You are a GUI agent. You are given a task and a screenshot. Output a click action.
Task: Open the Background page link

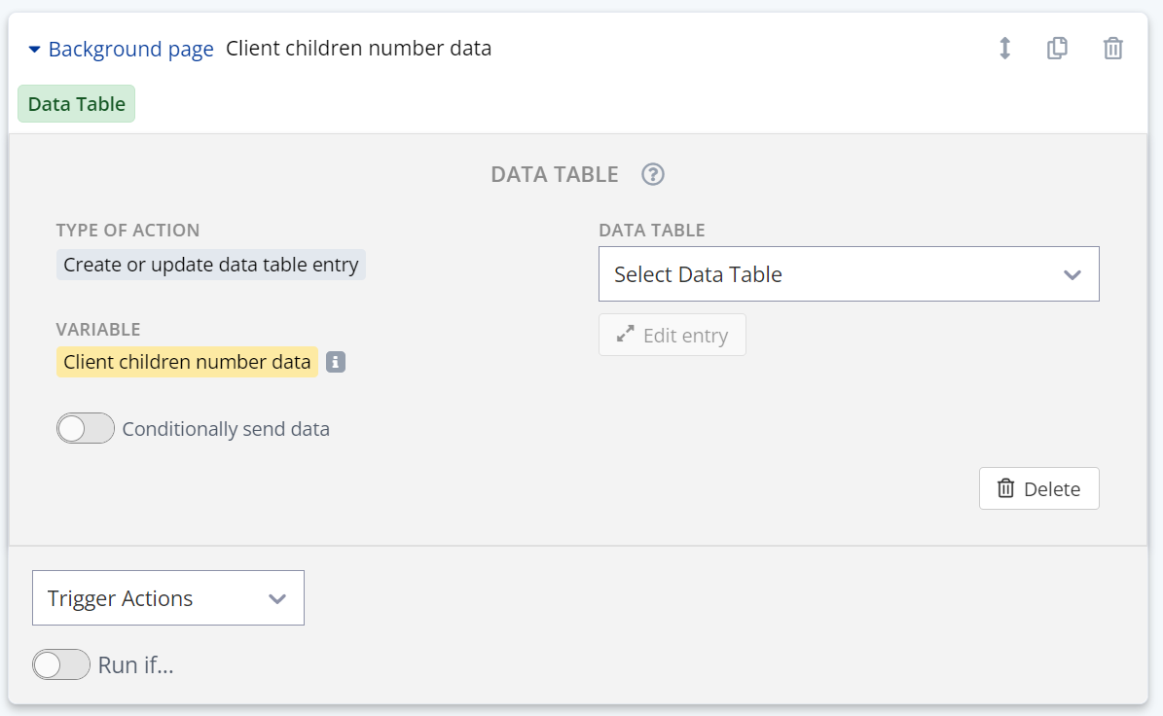(x=130, y=49)
